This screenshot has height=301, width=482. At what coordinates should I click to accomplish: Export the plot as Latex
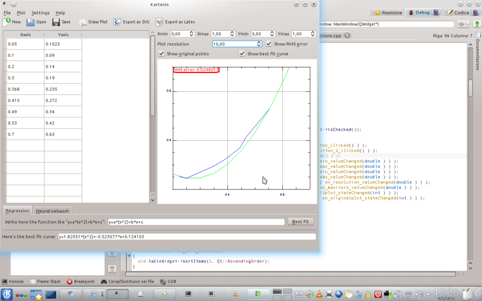(159, 22)
